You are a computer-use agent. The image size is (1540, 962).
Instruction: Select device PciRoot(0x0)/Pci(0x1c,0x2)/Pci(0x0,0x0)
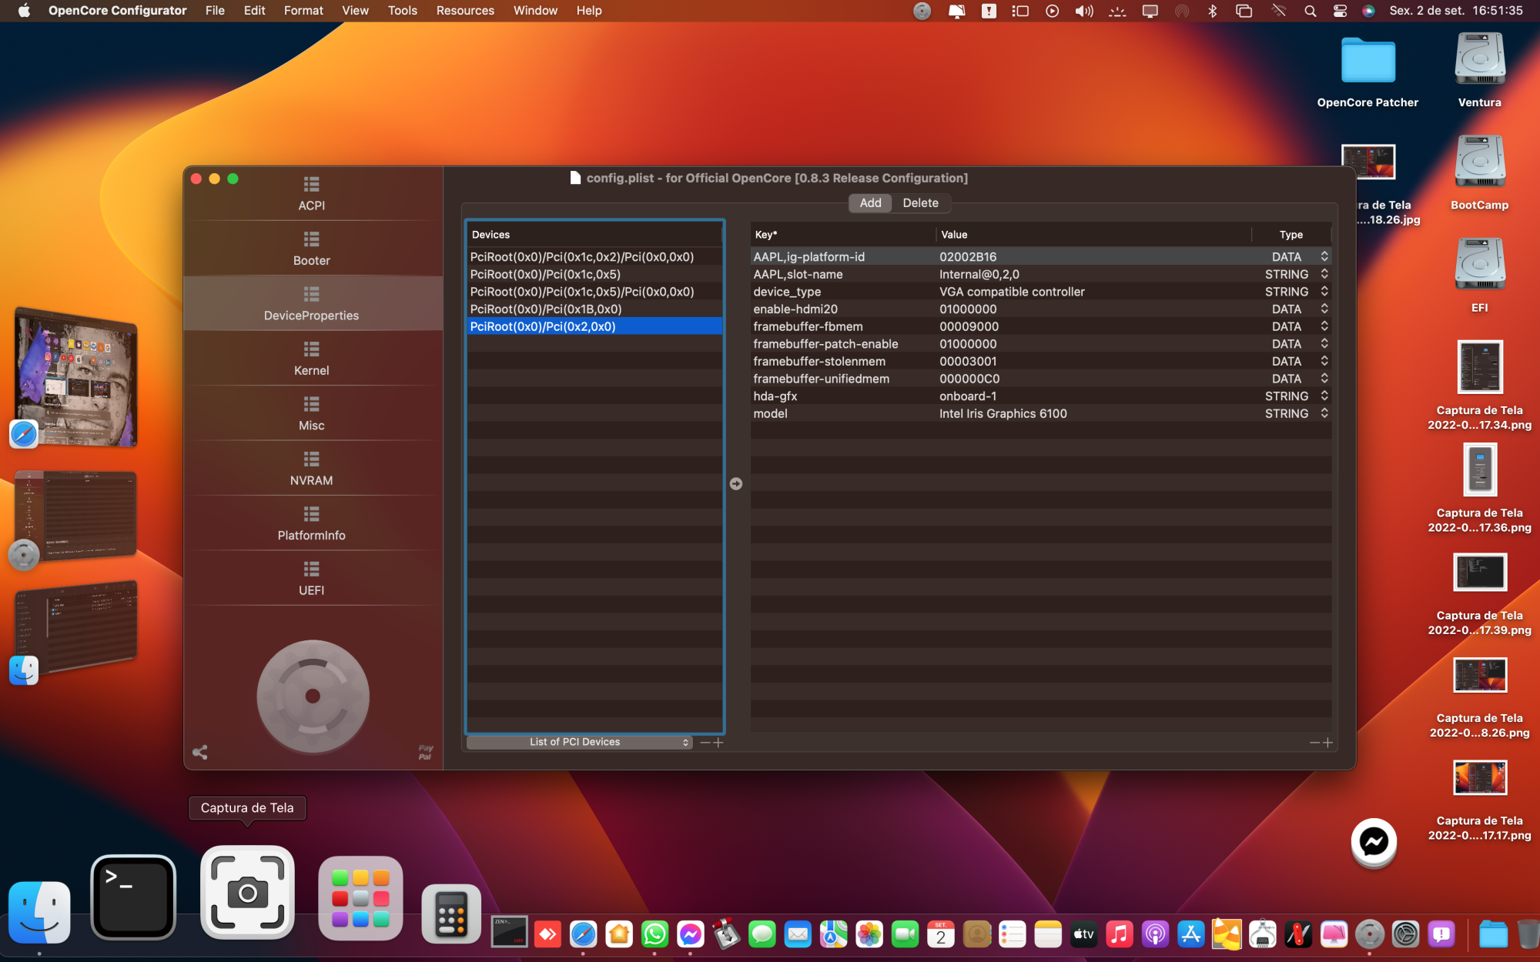pyautogui.click(x=594, y=256)
